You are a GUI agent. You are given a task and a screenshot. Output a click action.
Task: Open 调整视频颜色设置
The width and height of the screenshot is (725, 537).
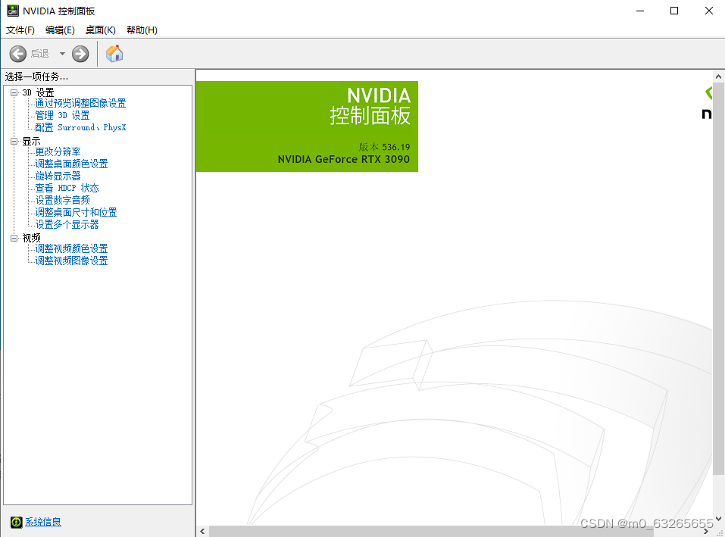tap(72, 248)
